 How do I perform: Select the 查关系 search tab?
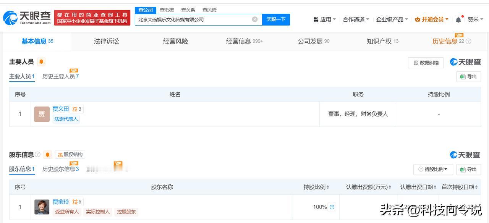point(188,10)
